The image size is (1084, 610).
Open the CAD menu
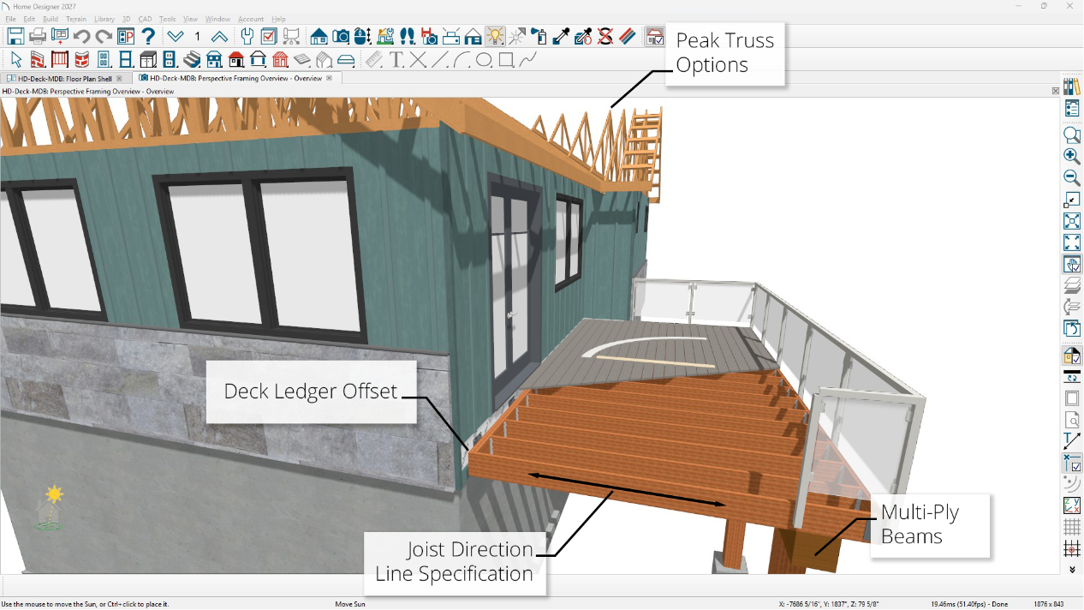[x=145, y=19]
